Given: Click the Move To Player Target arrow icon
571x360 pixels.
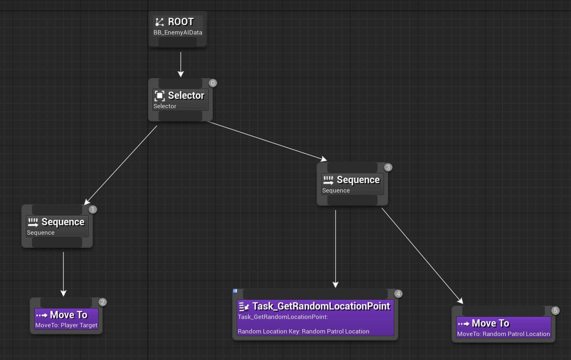Looking at the screenshot, I should pyautogui.click(x=41, y=315).
